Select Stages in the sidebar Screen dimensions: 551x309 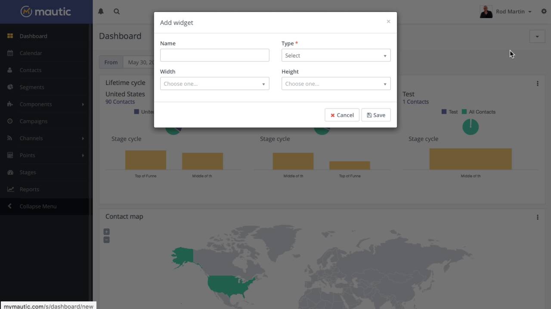point(28,172)
